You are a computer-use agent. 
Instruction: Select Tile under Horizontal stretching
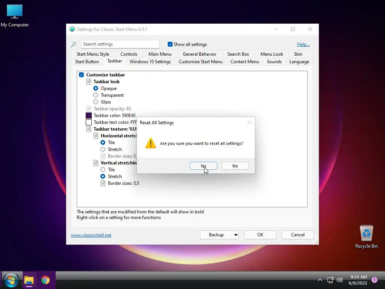103,143
